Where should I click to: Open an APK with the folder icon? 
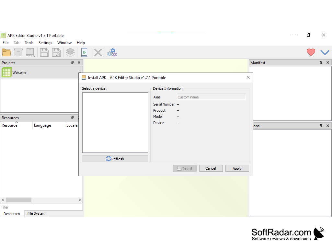pyautogui.click(x=6, y=52)
